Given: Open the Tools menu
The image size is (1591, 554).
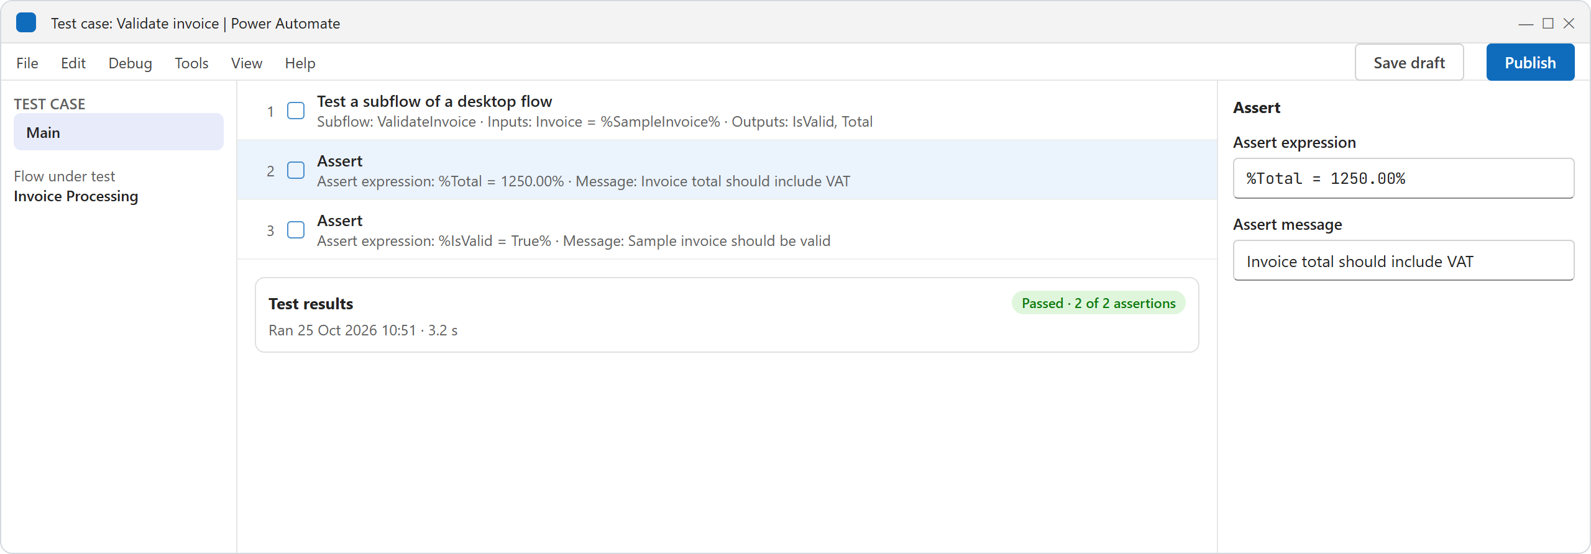Looking at the screenshot, I should pyautogui.click(x=191, y=63).
